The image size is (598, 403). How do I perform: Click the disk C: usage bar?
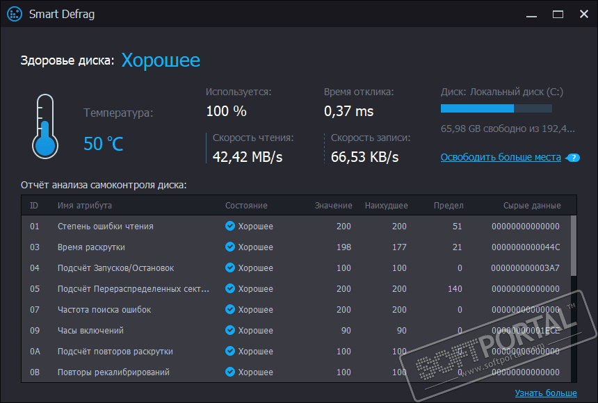click(x=496, y=108)
